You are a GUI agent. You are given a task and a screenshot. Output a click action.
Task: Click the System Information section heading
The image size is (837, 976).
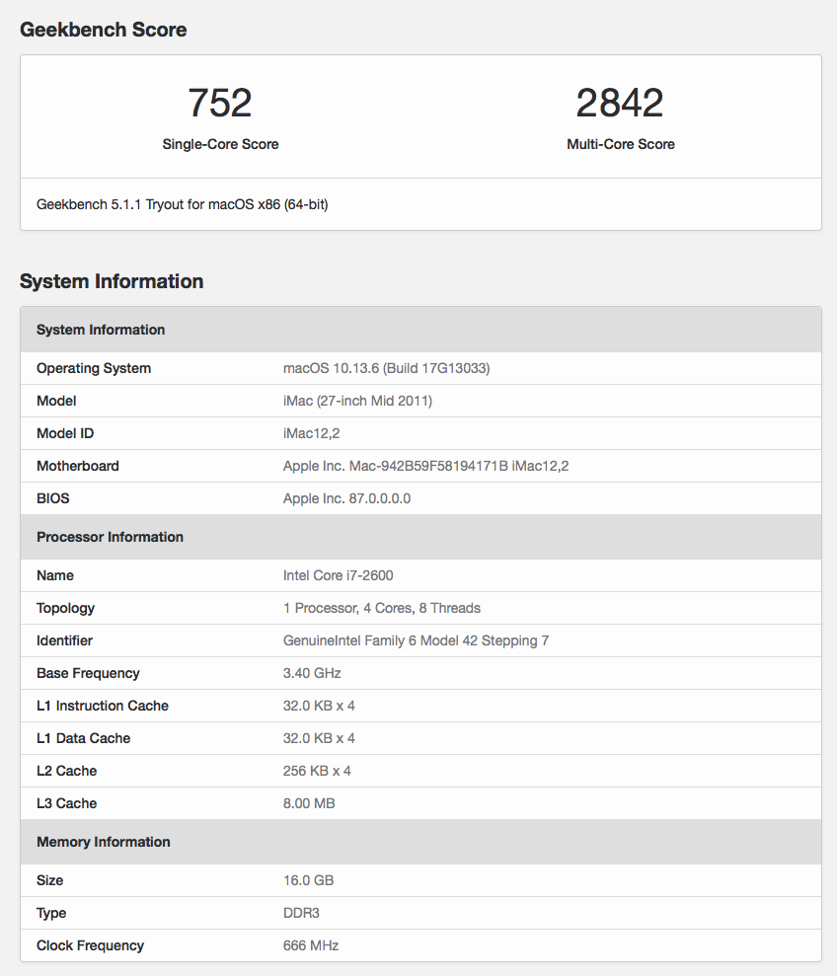[x=112, y=280]
